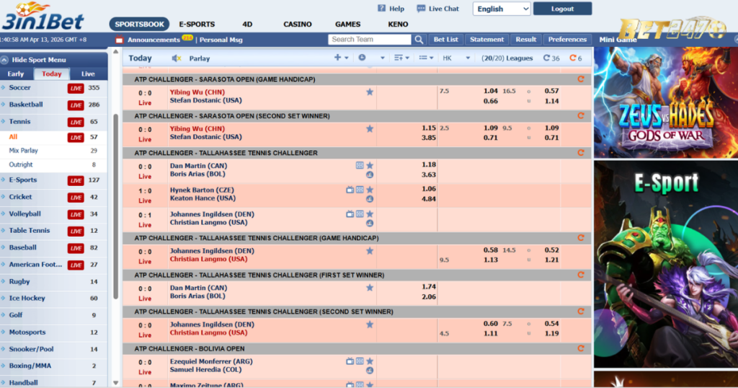738x388 pixels.
Task: Switch to the Early tab
Action: (16, 74)
